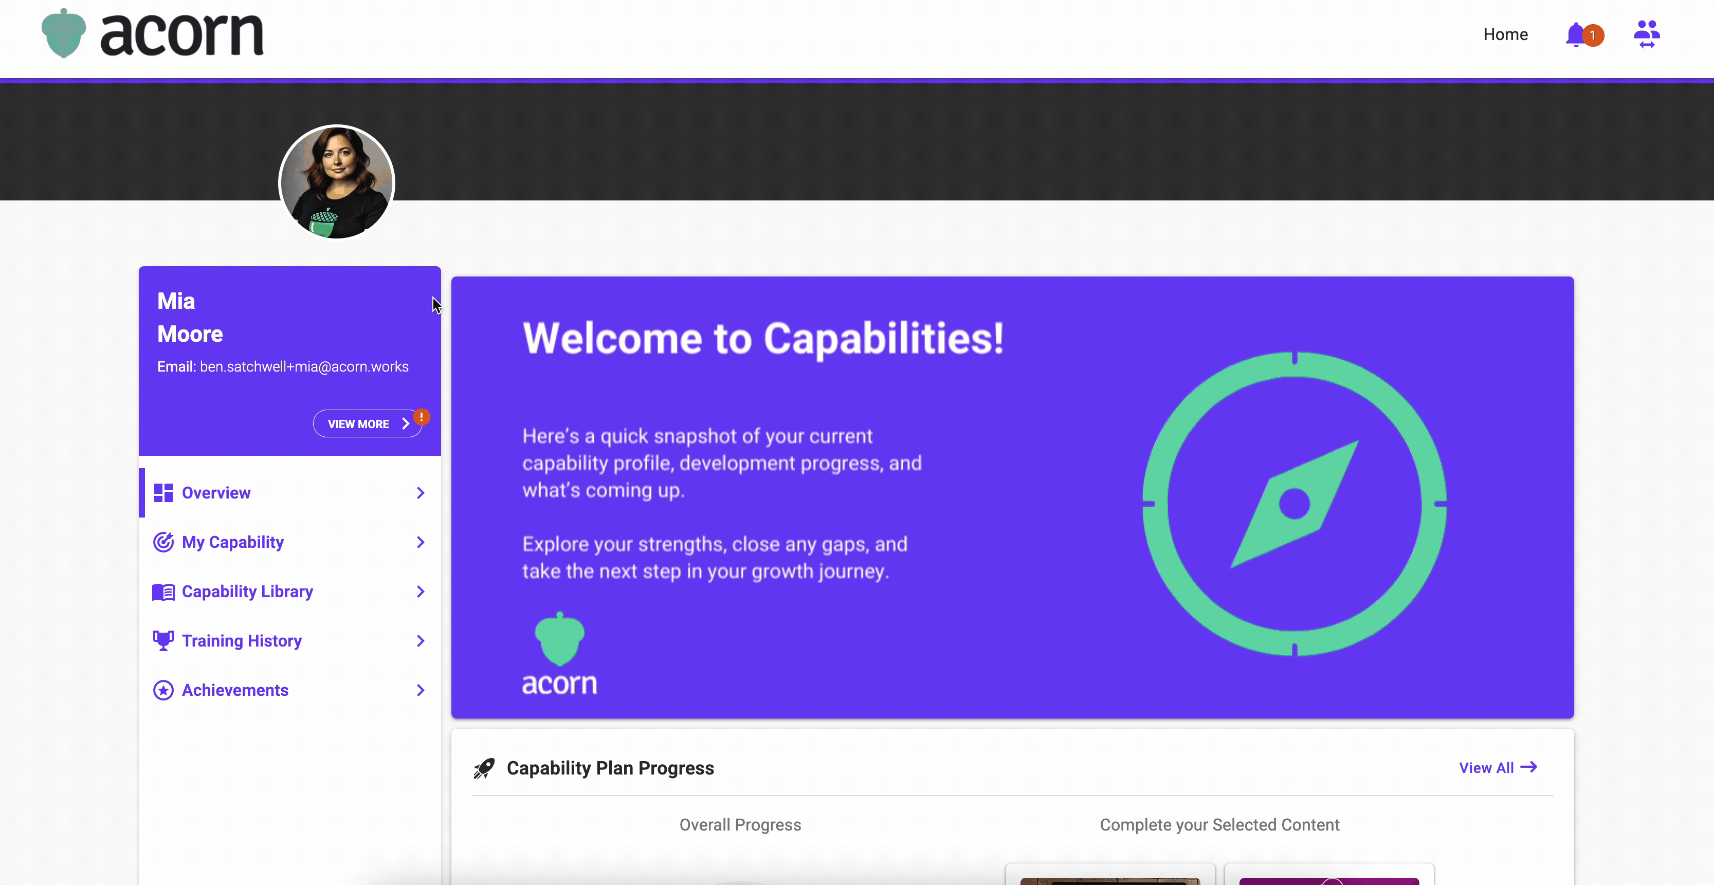
Task: Click the Achievements star badge icon
Action: [x=163, y=690]
